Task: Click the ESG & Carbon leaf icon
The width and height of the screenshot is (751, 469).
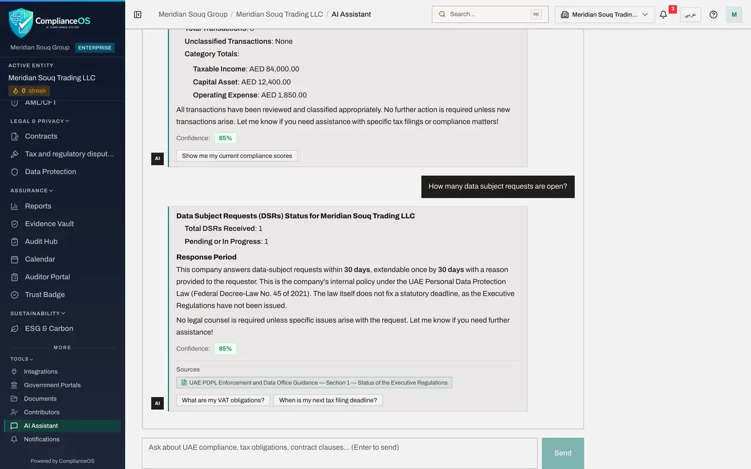Action: 15,329
